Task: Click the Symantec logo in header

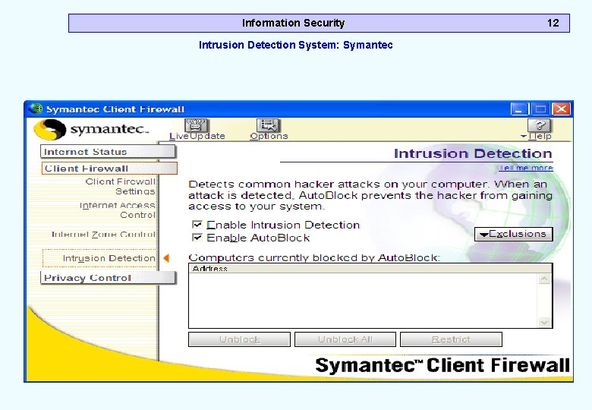Action: 91,130
